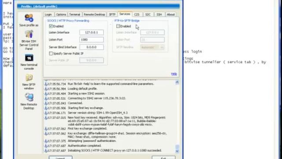This screenshot has width=282, height=159.
Task: Select 'Connecting to SSH2 server' log line
Action: 97,98
